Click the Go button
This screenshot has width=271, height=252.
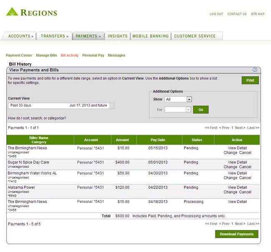pyautogui.click(x=201, y=110)
